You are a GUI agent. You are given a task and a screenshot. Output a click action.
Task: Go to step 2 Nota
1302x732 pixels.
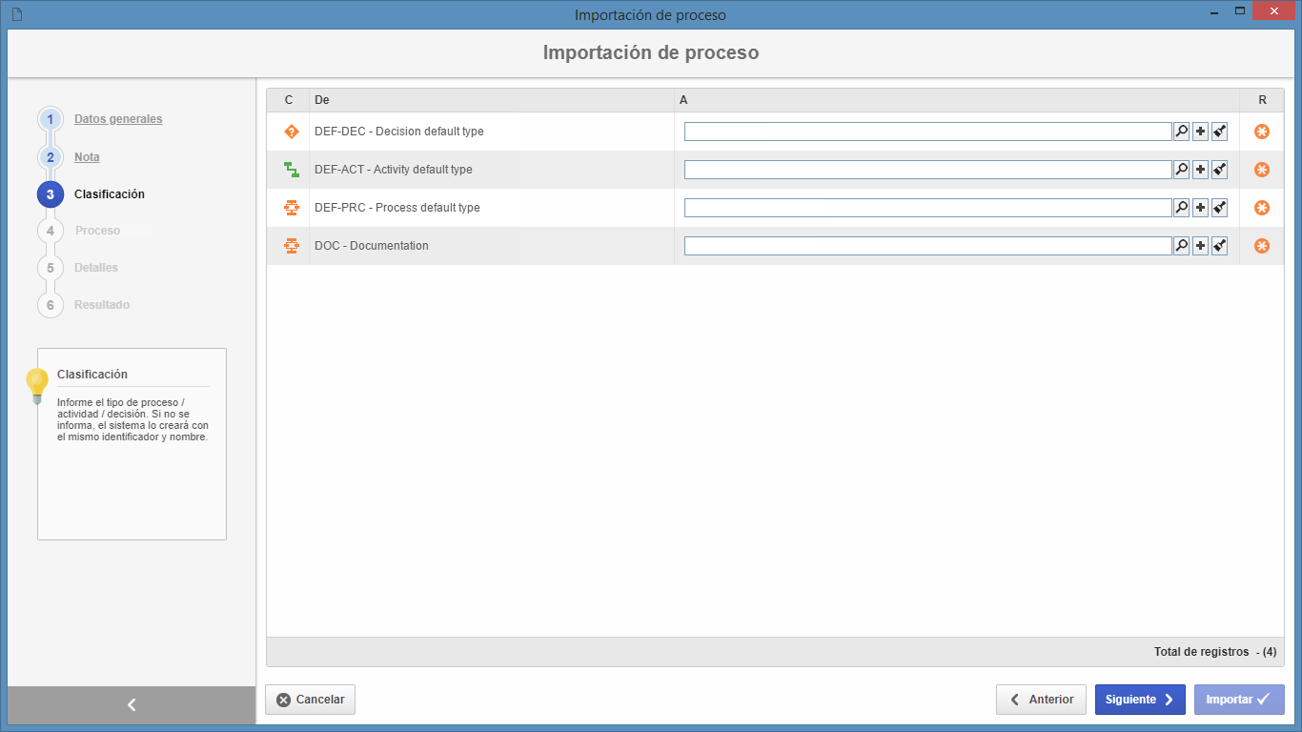click(87, 157)
